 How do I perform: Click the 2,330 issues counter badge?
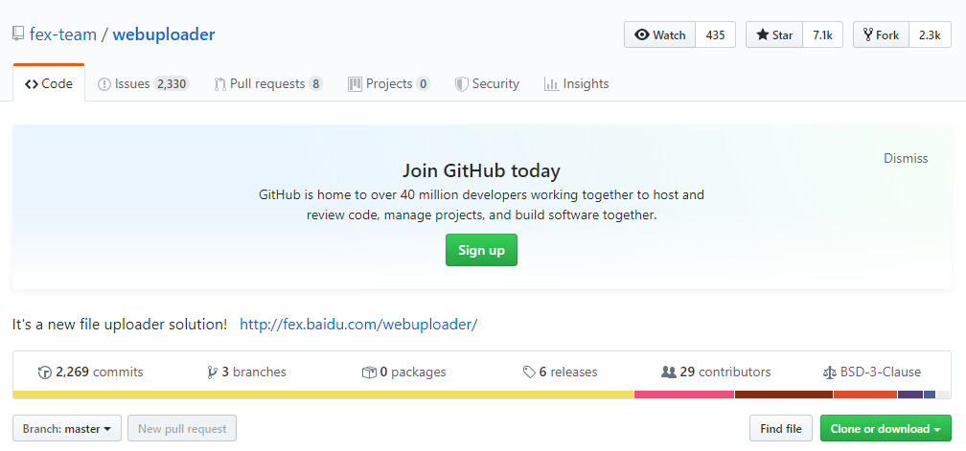[x=172, y=83]
